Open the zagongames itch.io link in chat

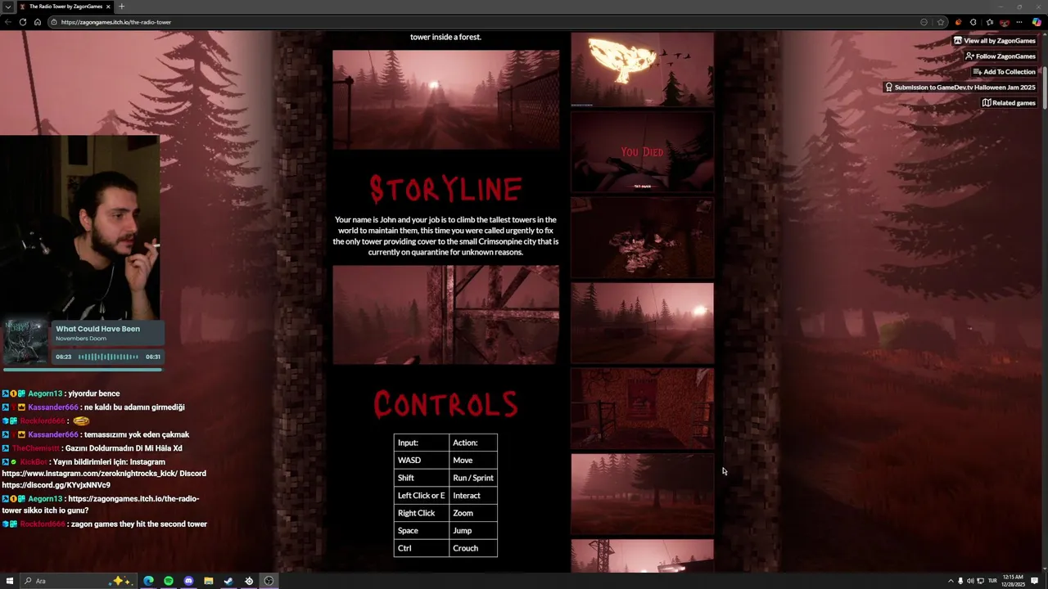pyautogui.click(x=133, y=498)
